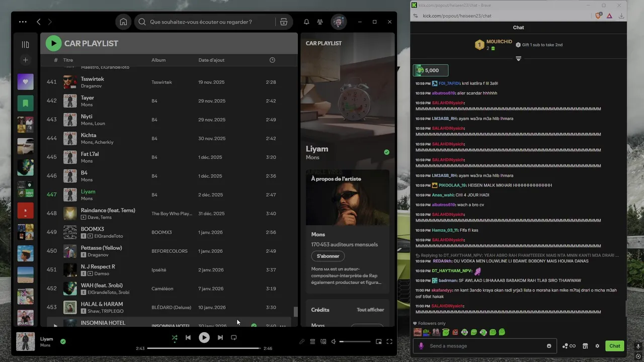The image size is (644, 362).
Task: Toggle shuffle mode
Action: pos(175,338)
